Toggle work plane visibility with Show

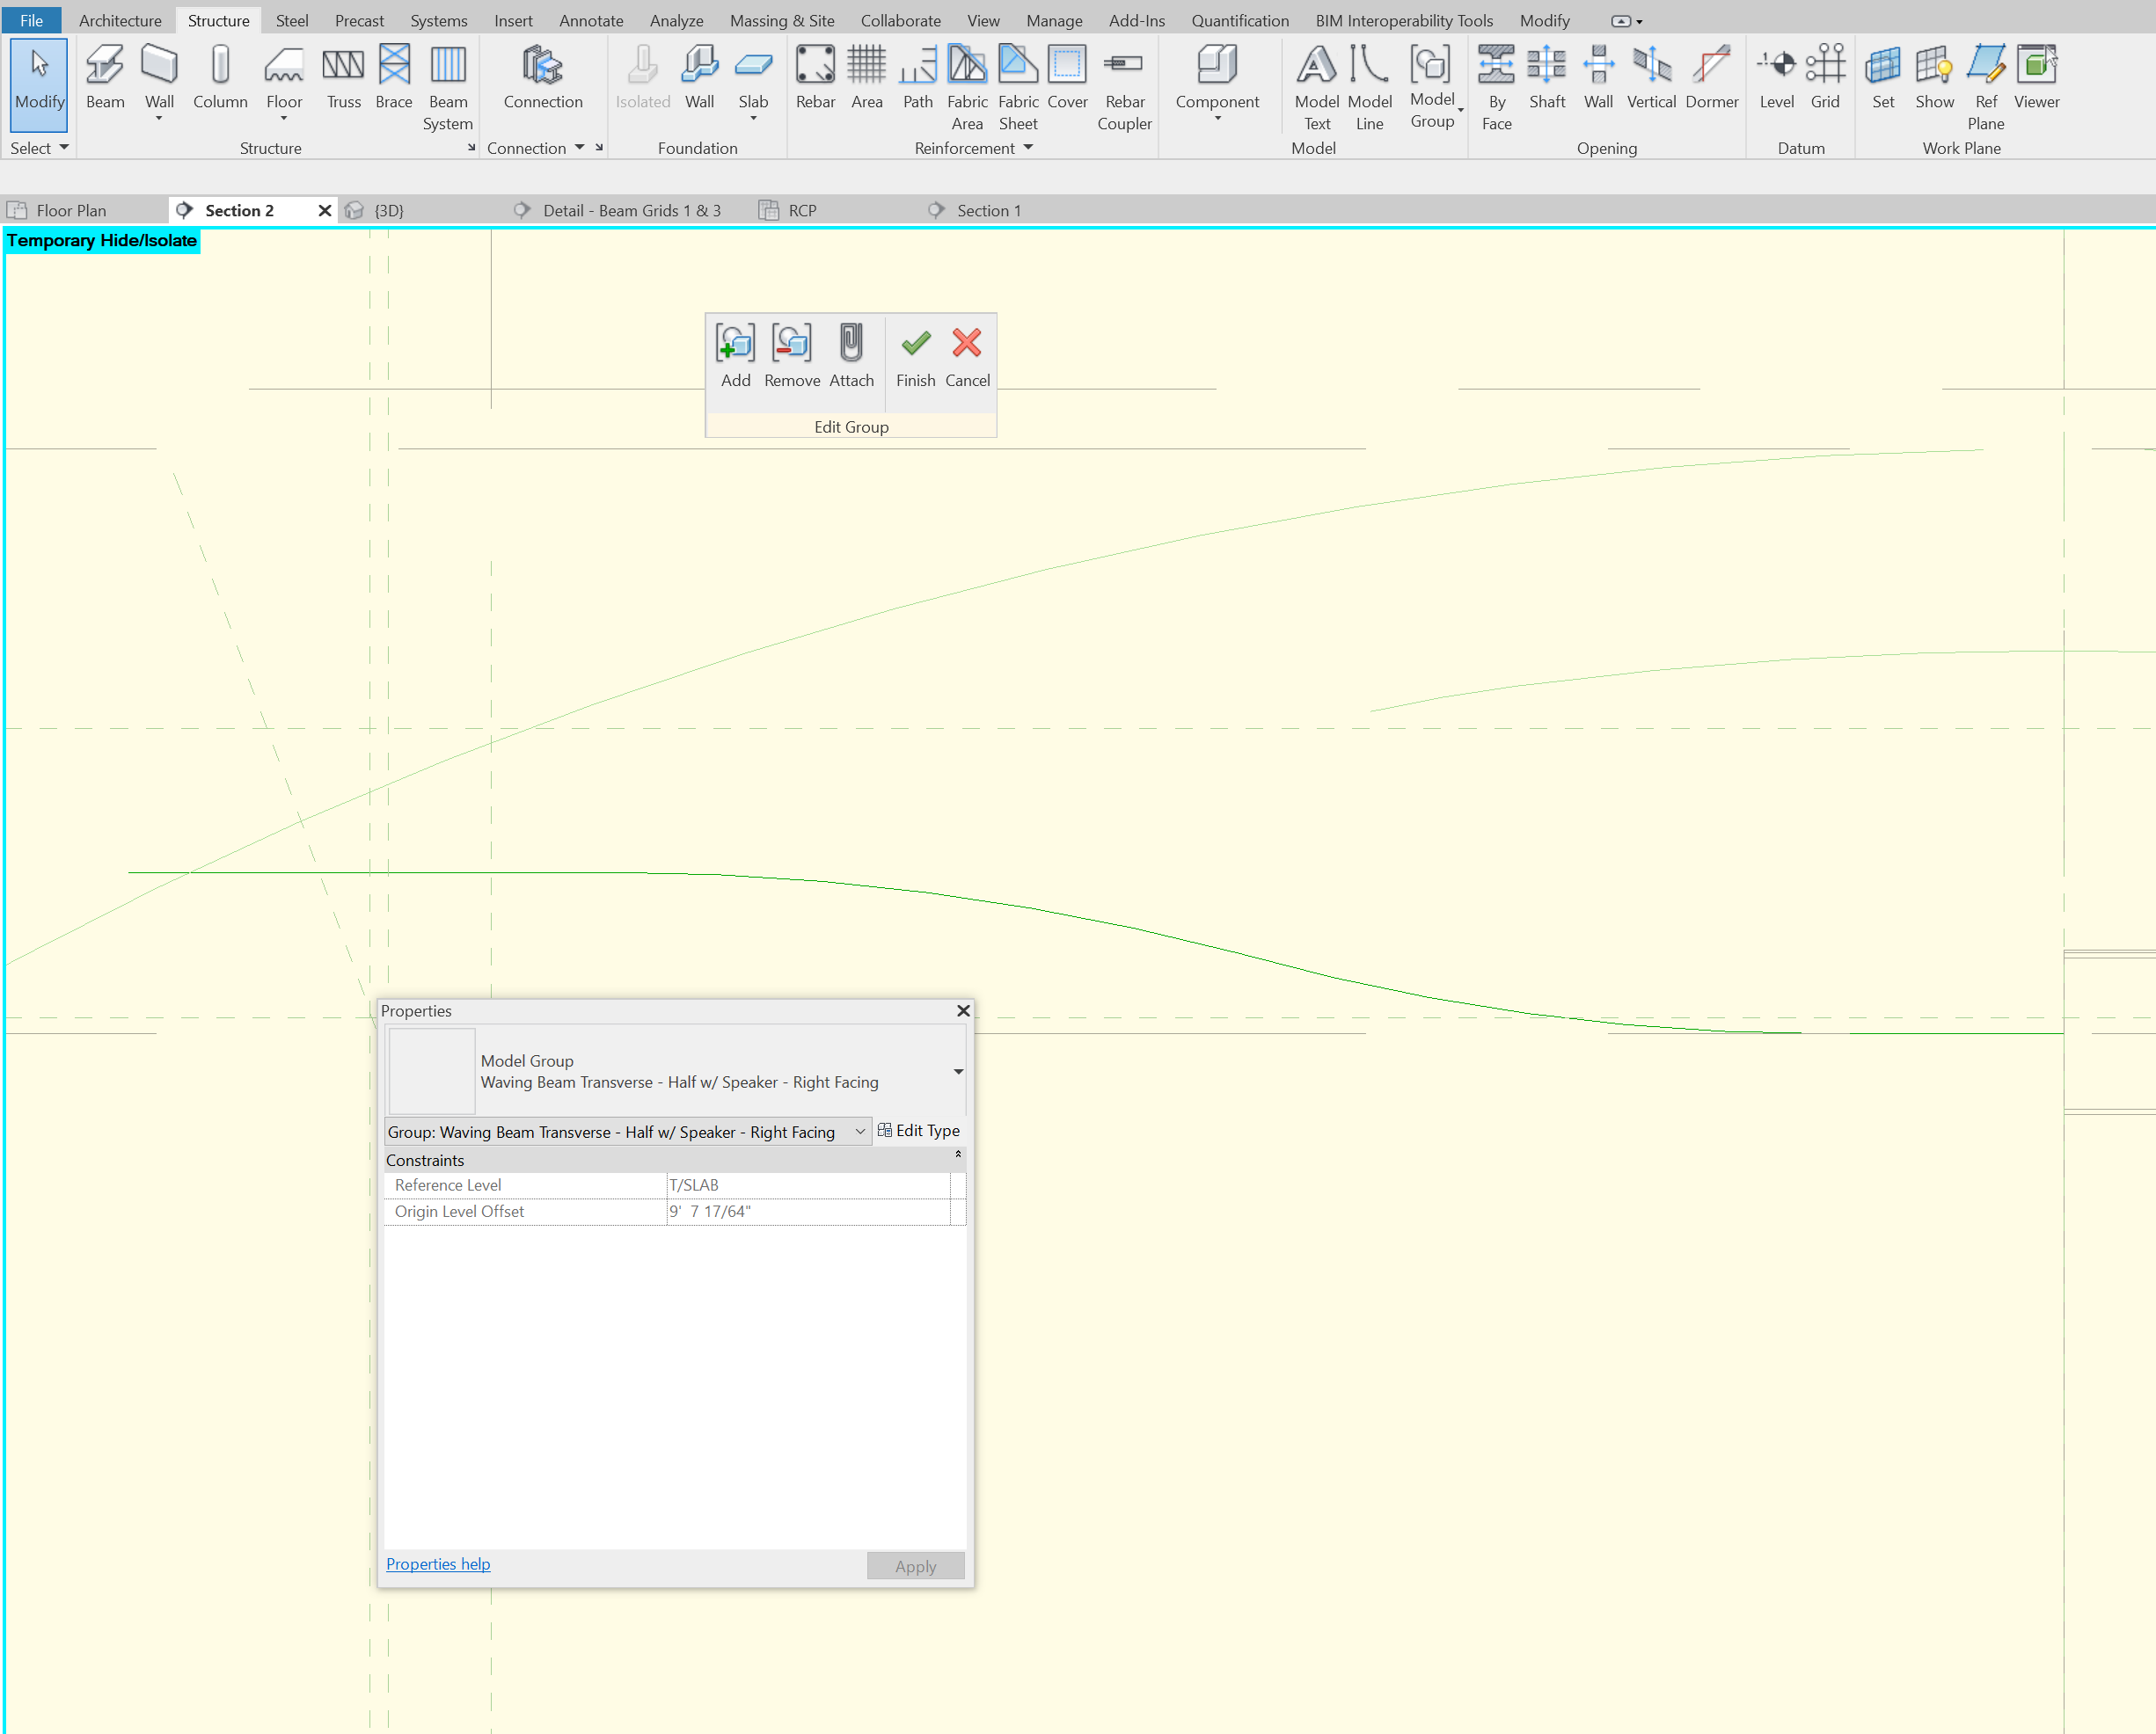pos(1935,80)
